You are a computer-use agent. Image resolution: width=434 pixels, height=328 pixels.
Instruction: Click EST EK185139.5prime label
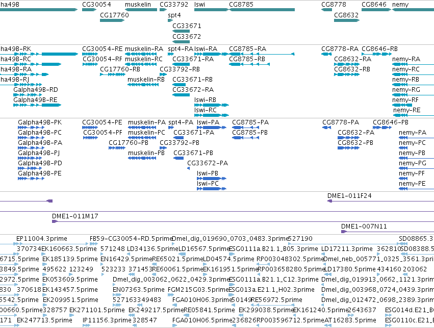click(70, 259)
